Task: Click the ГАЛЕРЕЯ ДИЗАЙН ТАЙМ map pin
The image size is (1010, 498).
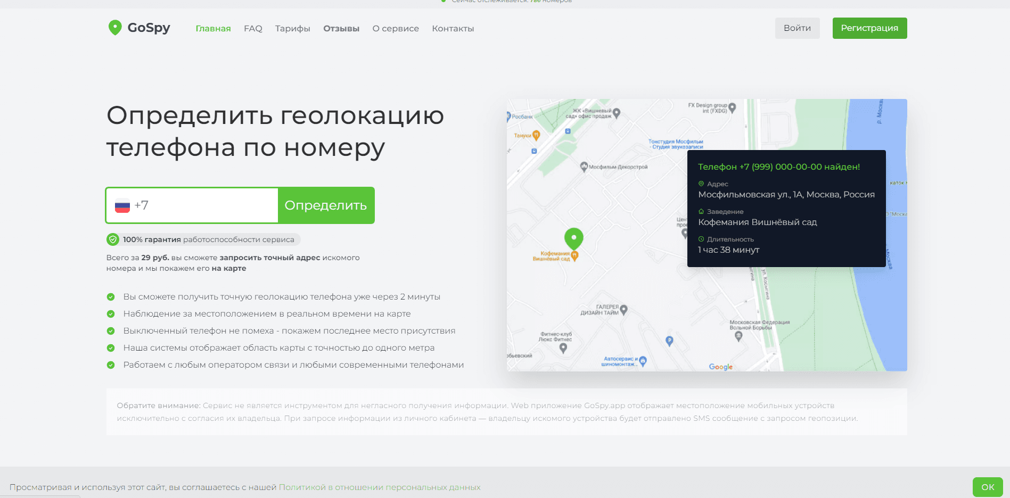Action: click(x=624, y=310)
